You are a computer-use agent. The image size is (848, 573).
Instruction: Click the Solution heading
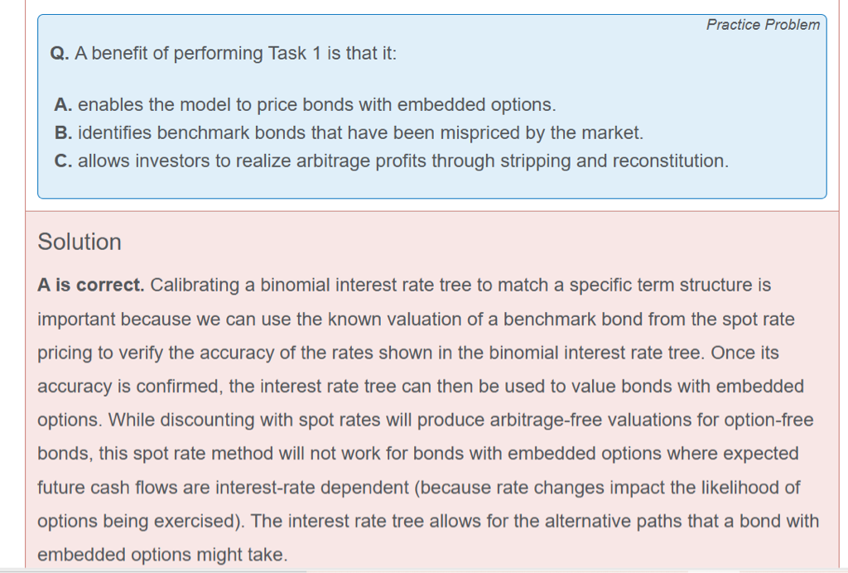pyautogui.click(x=79, y=242)
